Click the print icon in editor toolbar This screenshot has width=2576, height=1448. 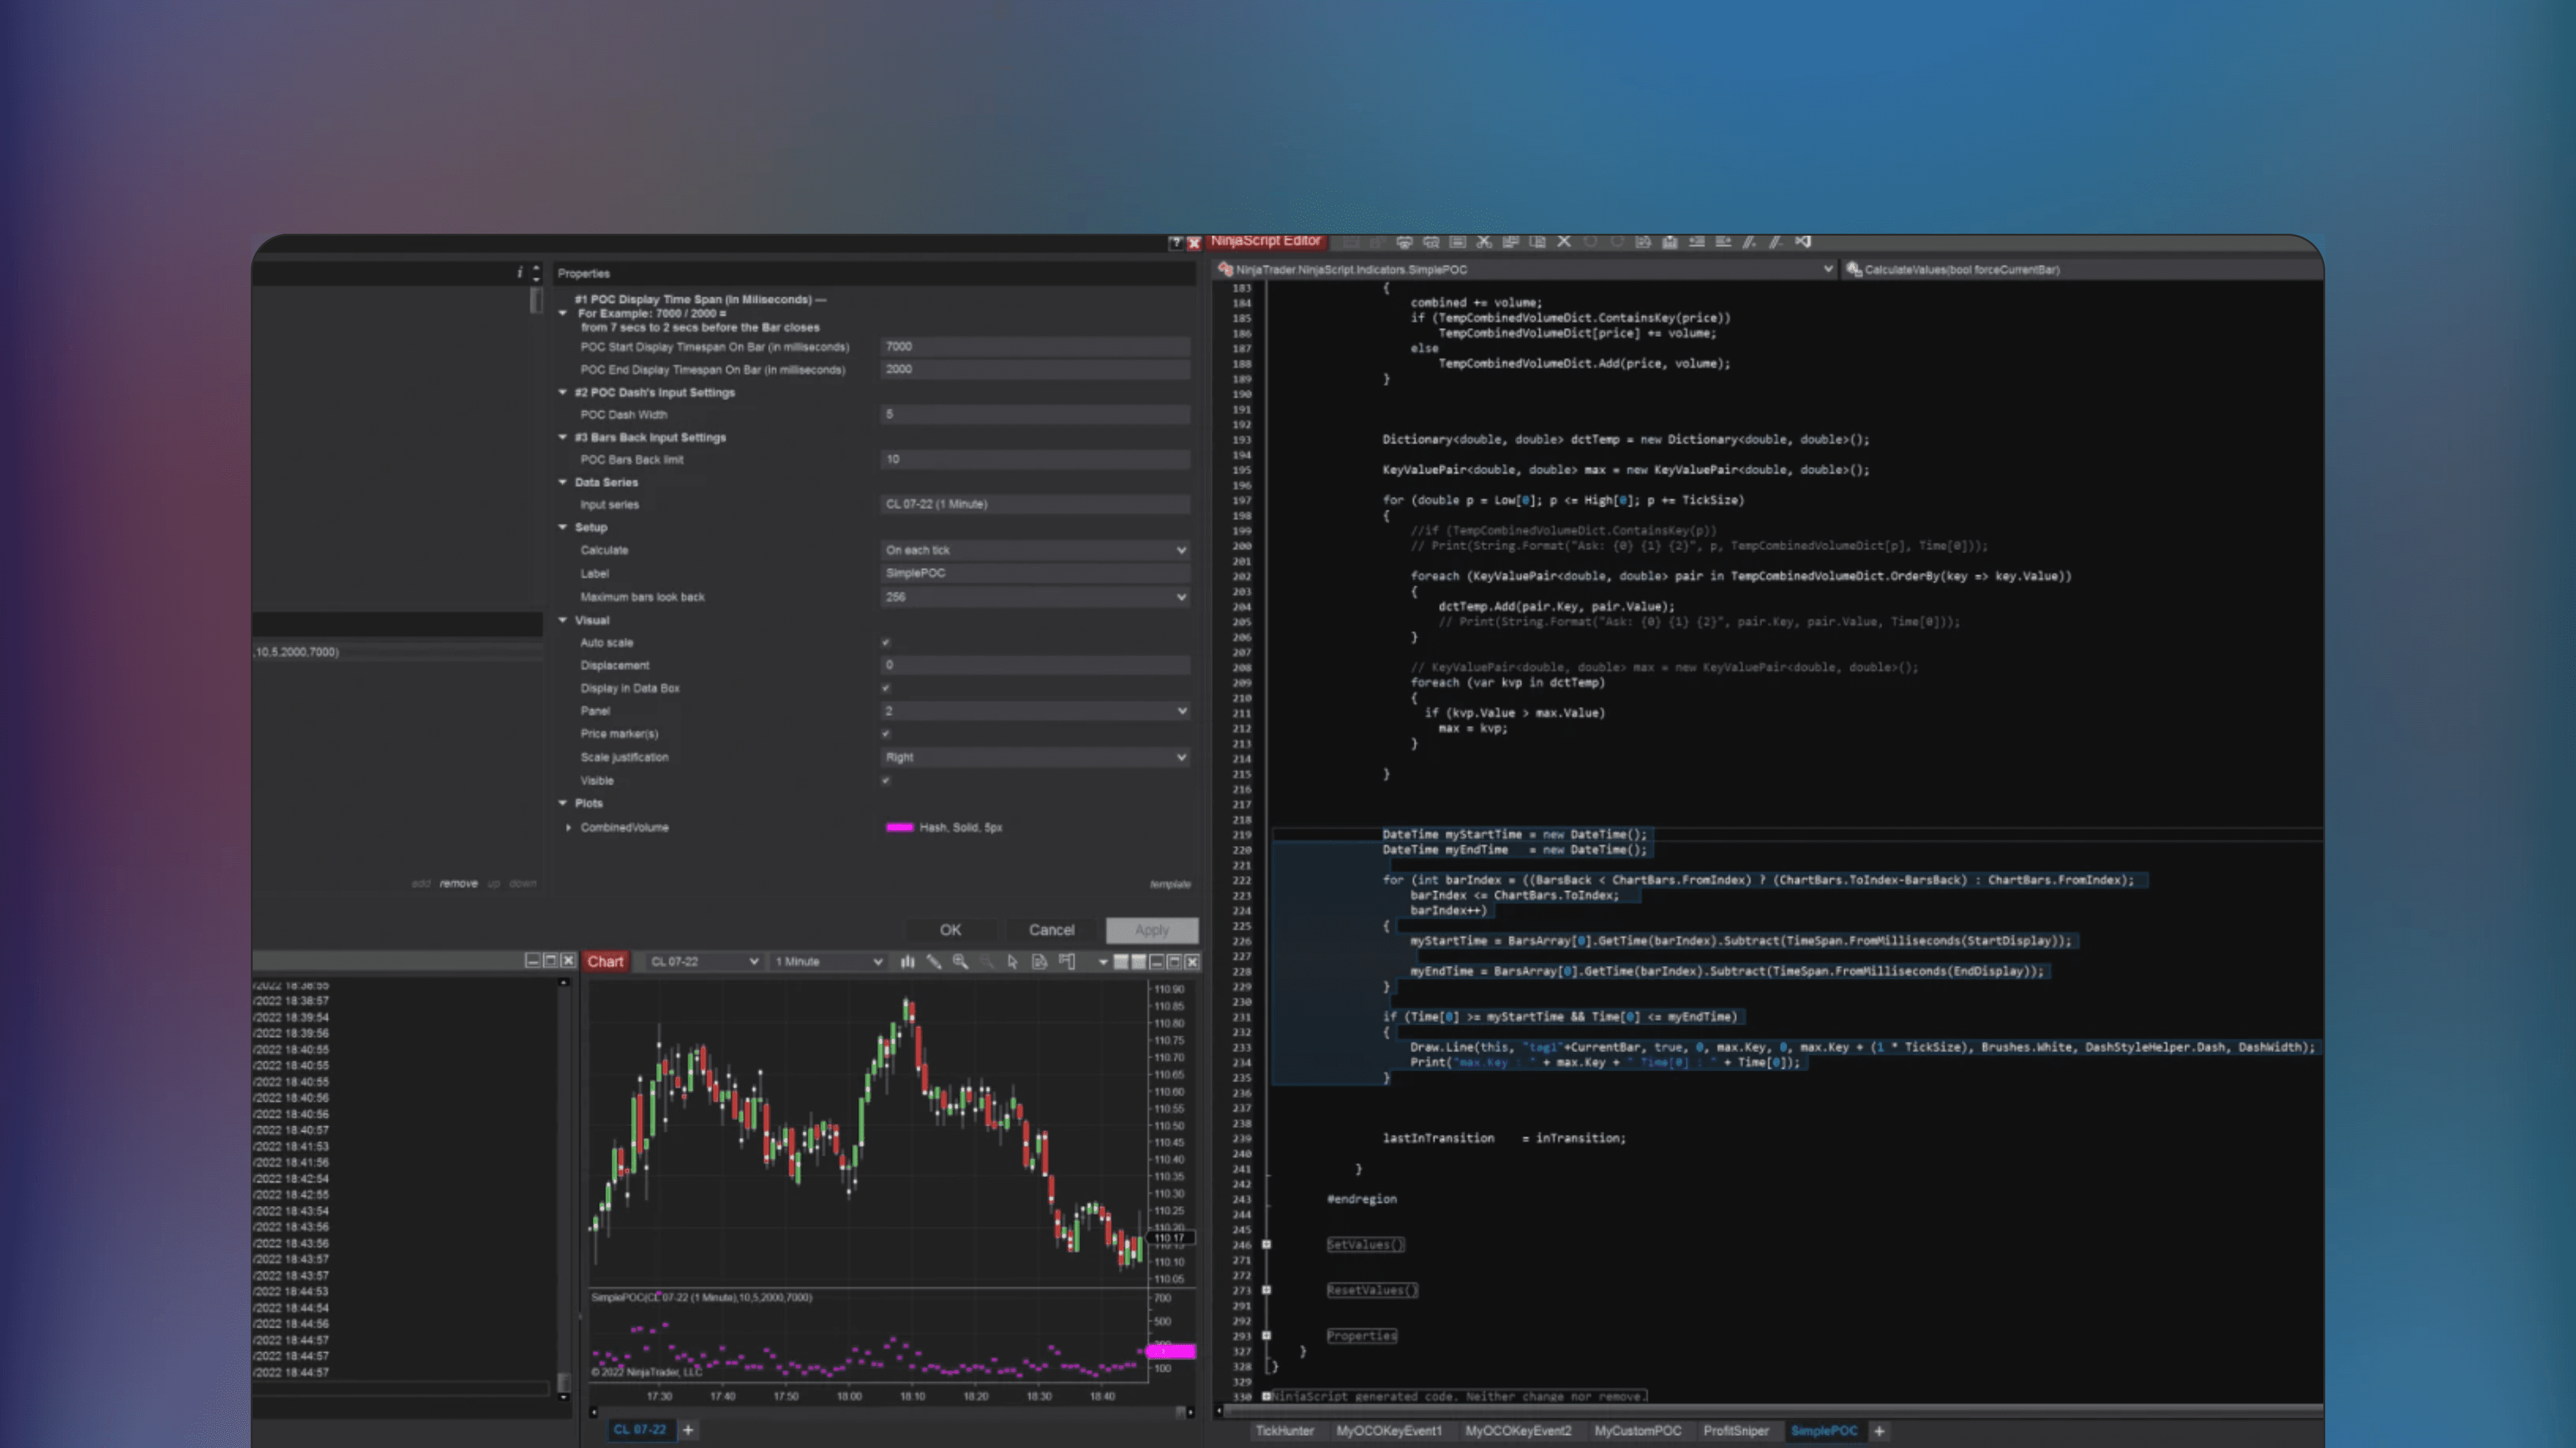[x=1404, y=242]
